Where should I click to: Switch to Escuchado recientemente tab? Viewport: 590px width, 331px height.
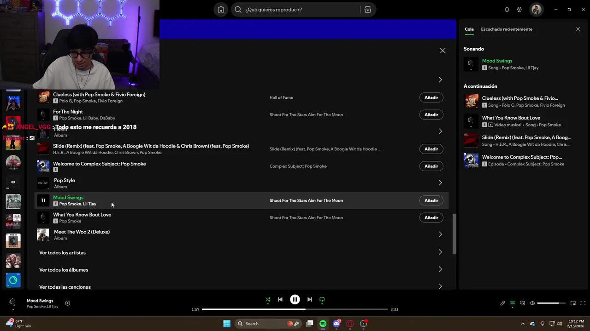507,29
